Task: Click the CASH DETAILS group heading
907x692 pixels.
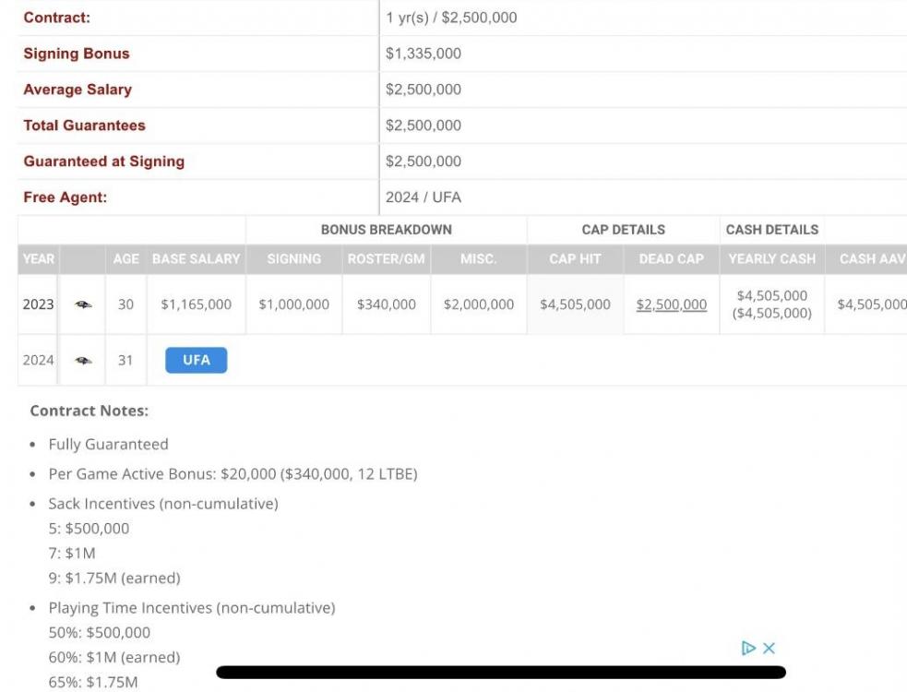Action: 771,230
